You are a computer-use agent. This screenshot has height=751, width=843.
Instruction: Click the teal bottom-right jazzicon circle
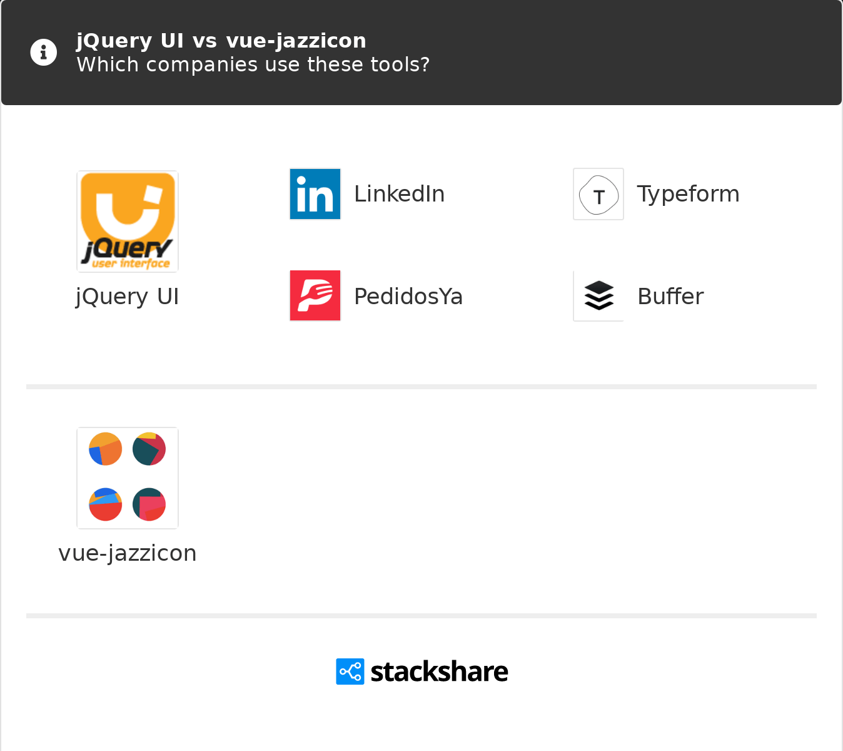[149, 504]
